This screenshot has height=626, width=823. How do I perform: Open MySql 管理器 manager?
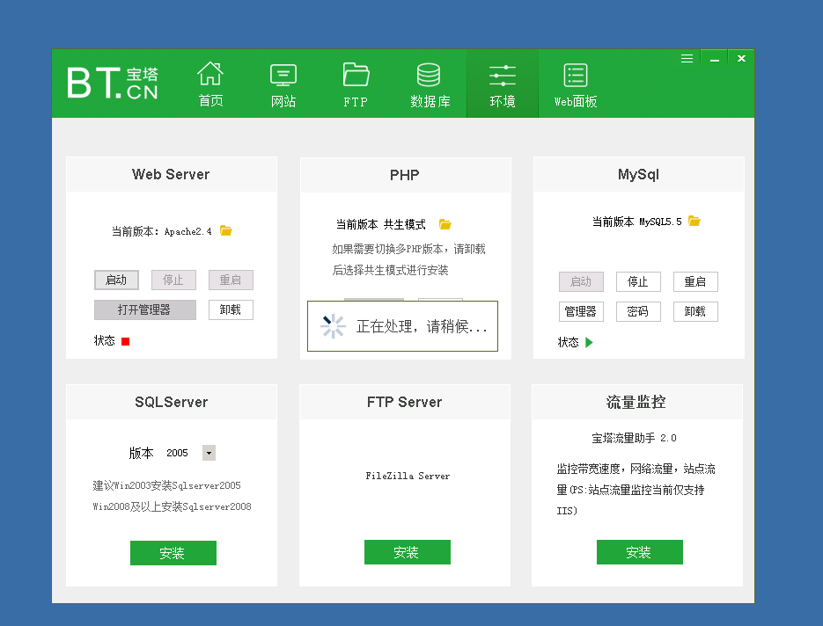tap(581, 311)
